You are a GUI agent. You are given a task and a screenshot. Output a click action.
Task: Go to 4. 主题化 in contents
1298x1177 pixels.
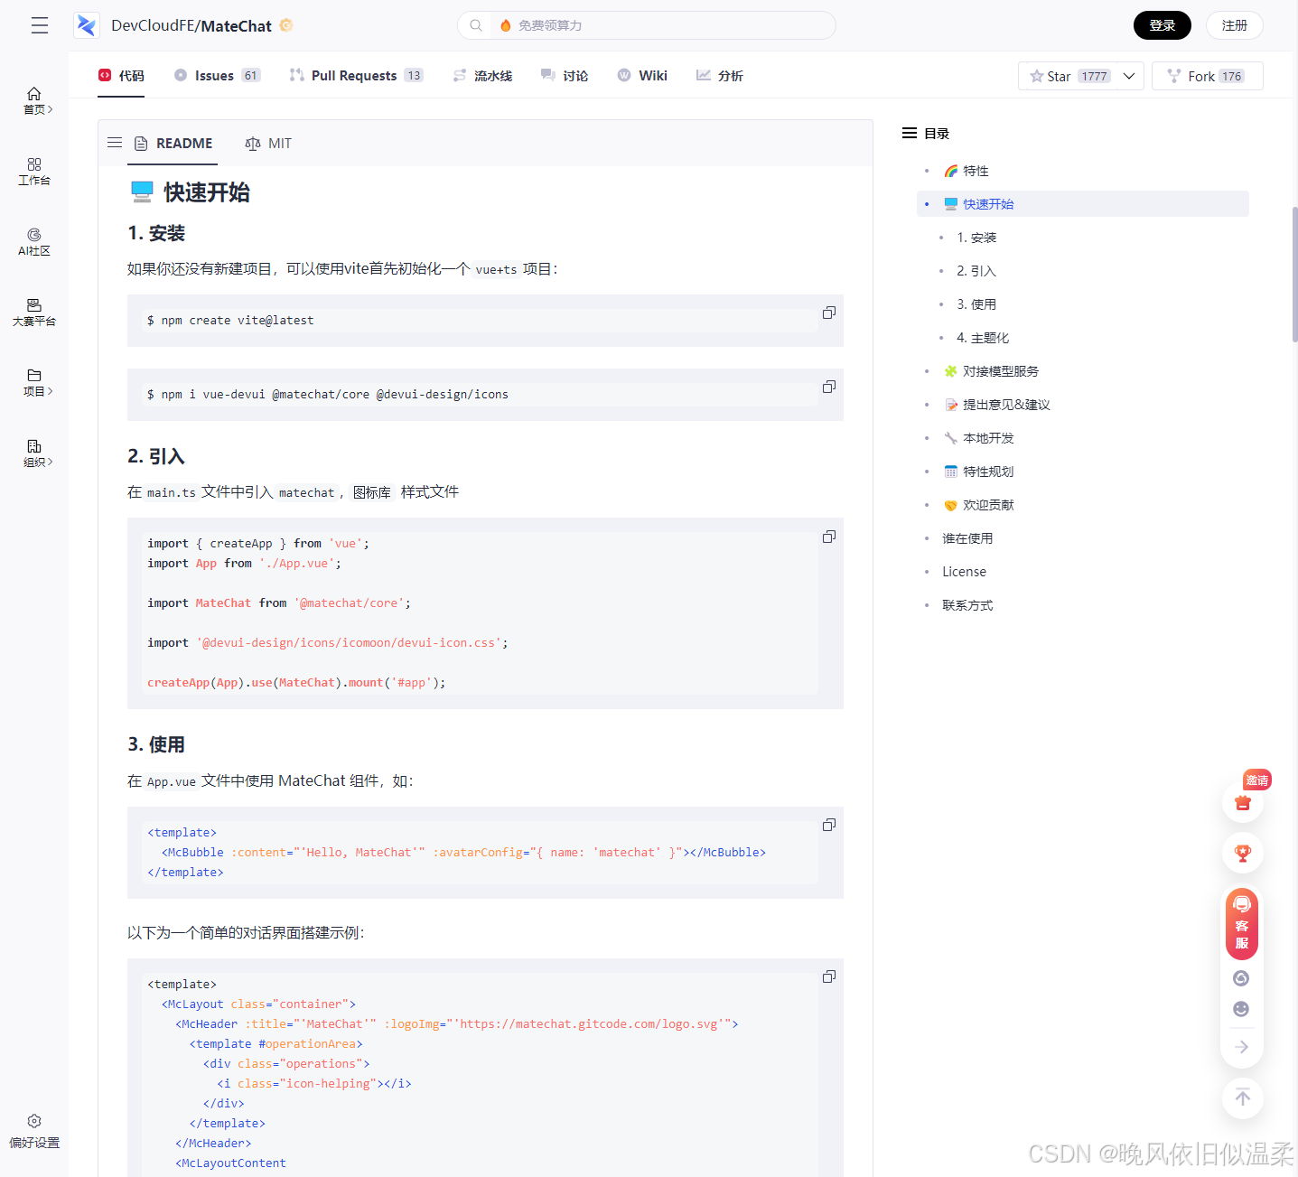pos(983,338)
